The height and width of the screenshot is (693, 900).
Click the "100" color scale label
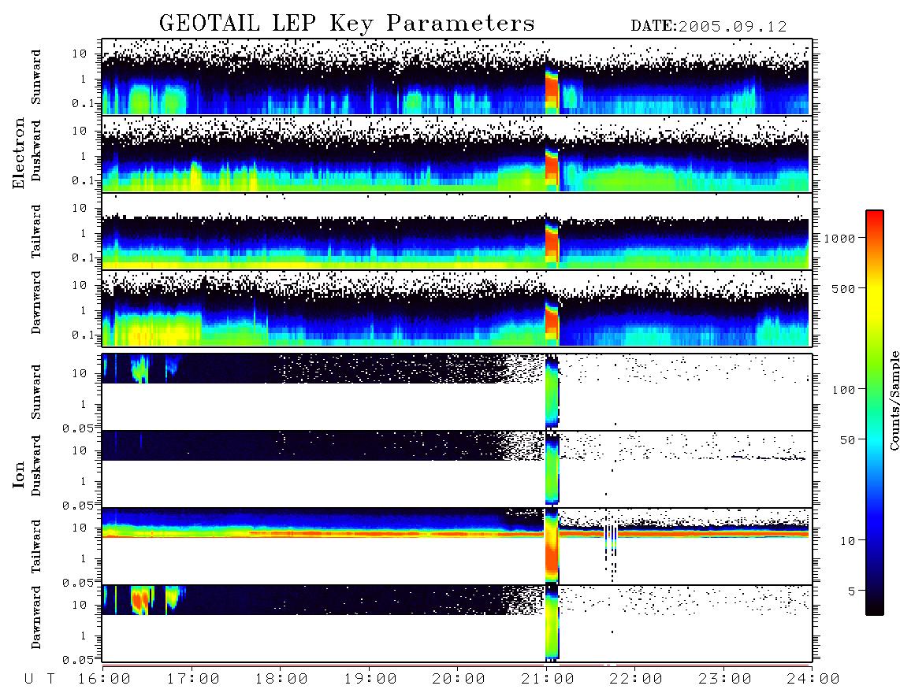point(843,390)
